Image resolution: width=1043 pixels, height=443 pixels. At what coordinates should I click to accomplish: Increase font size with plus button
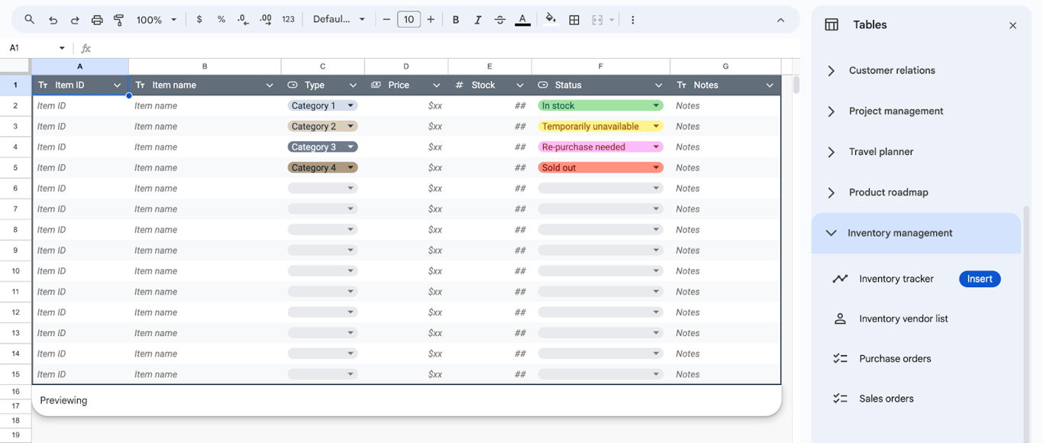(x=431, y=20)
